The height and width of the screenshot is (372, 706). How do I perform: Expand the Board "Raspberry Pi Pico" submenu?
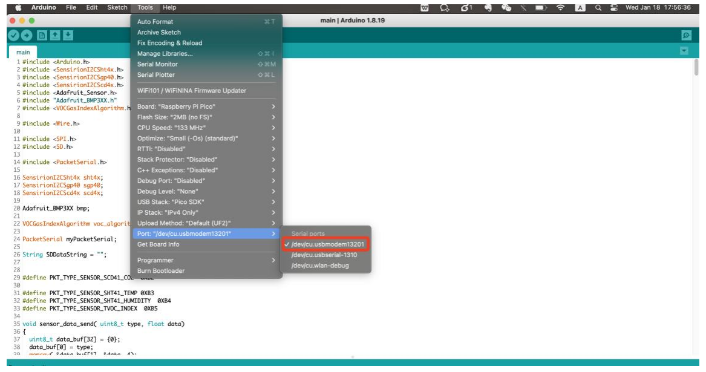pos(206,106)
